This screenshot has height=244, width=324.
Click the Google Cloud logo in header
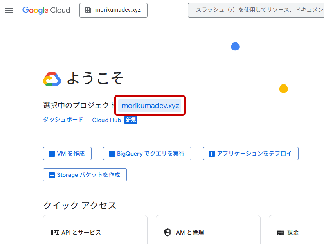(46, 10)
